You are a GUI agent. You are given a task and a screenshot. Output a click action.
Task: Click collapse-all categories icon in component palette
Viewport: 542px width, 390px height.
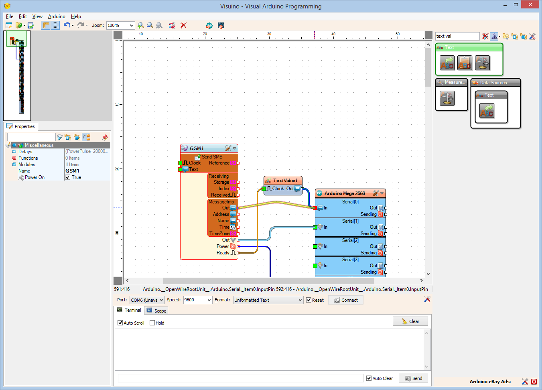coord(524,36)
